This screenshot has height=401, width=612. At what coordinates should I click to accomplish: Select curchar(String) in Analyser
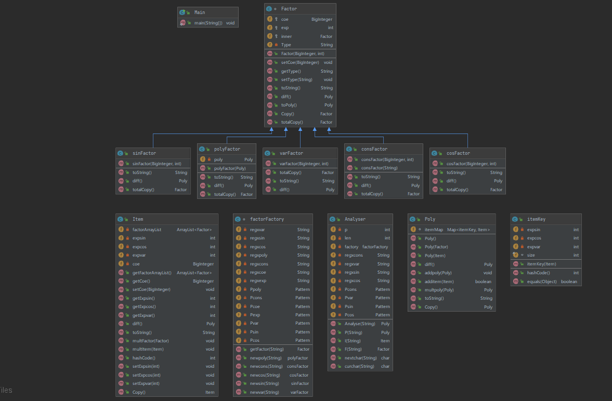click(360, 366)
